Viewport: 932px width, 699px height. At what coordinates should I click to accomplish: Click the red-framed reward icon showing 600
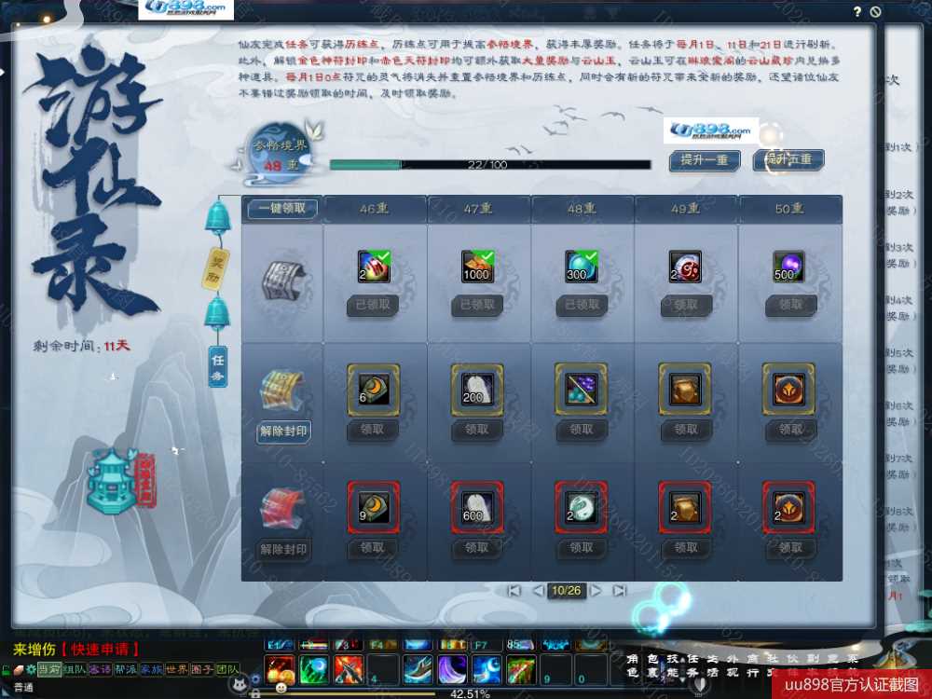(477, 507)
